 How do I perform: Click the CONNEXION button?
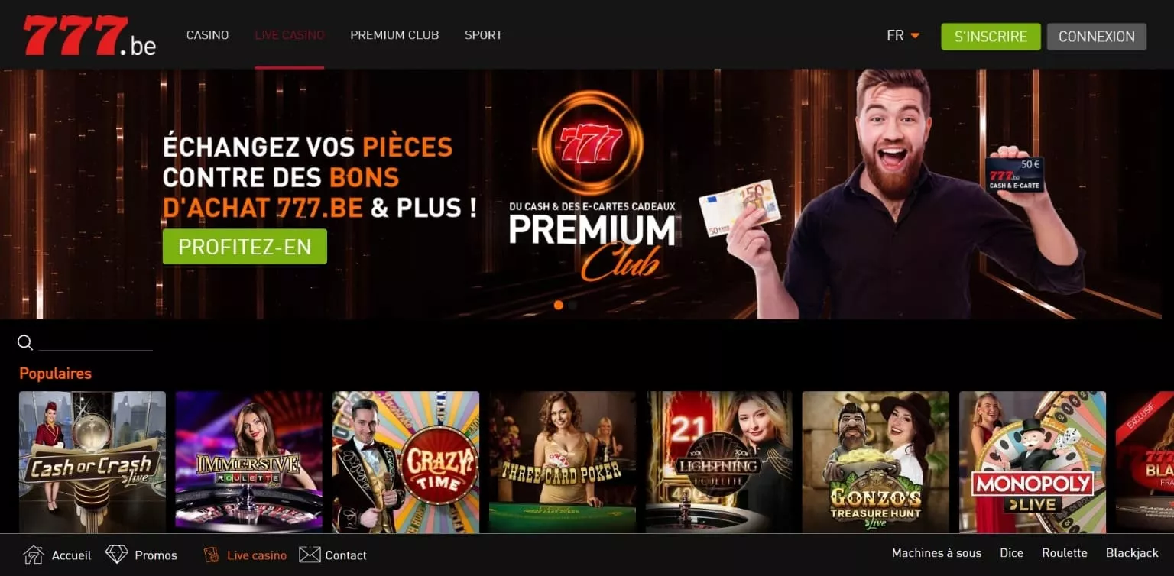(x=1097, y=37)
